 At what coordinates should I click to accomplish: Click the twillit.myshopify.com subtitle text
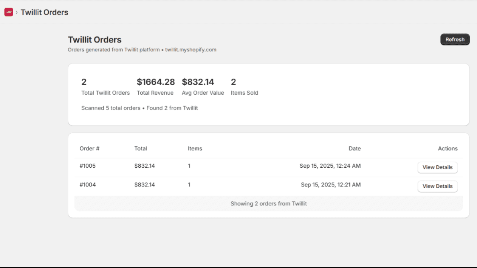[191, 50]
